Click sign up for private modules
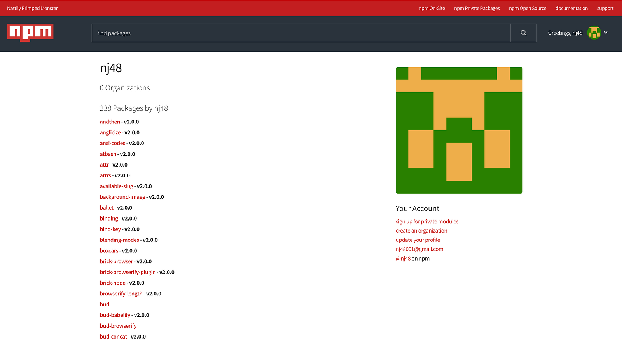622x344 pixels. tap(427, 221)
